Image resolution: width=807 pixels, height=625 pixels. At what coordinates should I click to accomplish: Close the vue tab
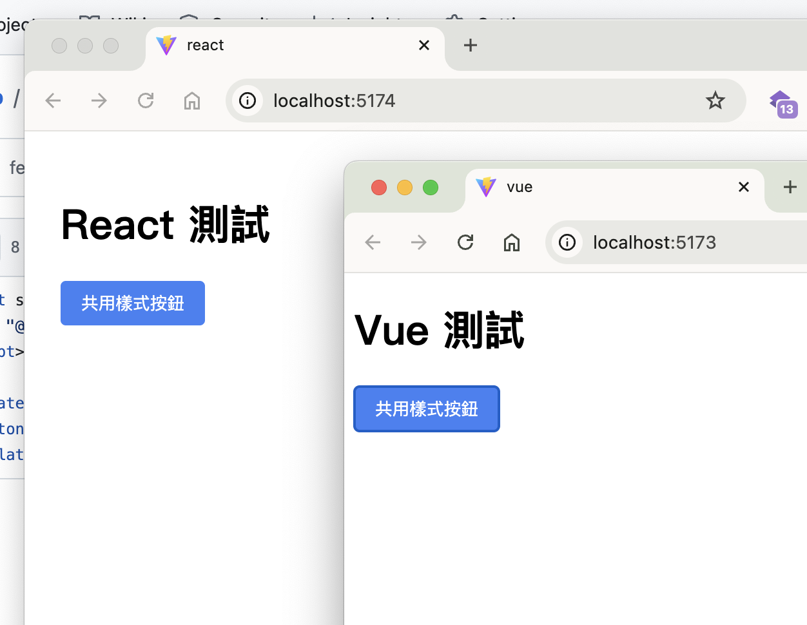point(744,187)
